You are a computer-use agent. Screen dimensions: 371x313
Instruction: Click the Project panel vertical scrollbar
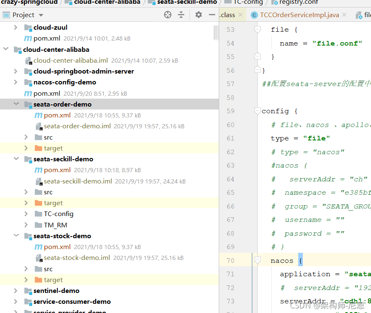click(216, 33)
